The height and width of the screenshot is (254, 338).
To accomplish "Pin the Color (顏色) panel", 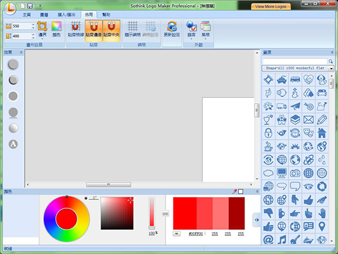I will click(257, 191).
